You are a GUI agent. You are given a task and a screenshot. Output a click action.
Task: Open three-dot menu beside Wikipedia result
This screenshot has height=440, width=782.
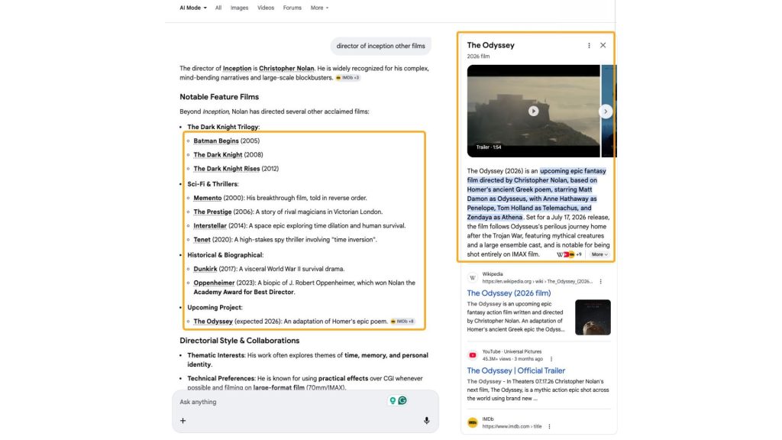(x=601, y=282)
